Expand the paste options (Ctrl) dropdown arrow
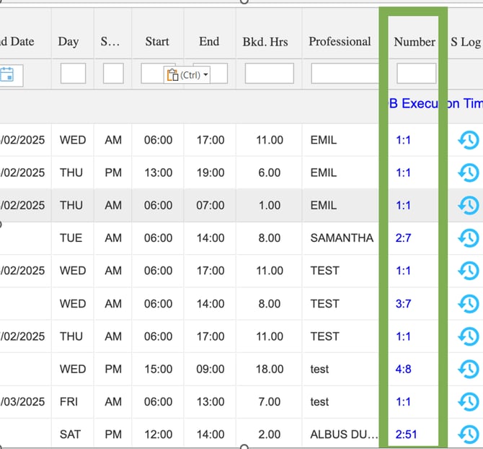Viewport: 483px width, 449px height. (x=205, y=75)
